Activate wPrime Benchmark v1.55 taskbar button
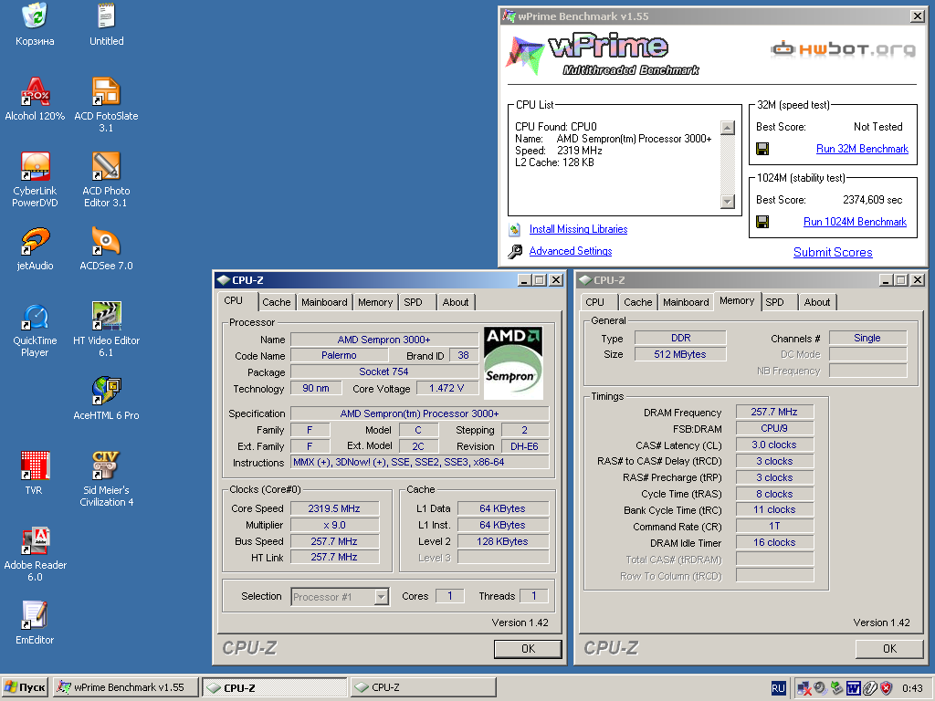This screenshot has height=701, width=935. 126,687
